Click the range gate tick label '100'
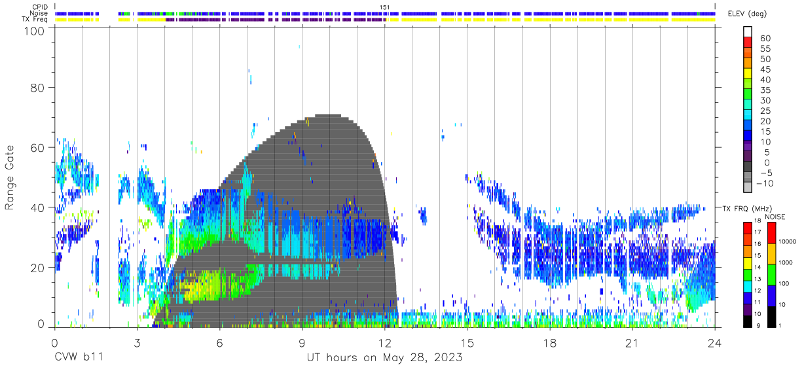The width and height of the screenshot is (804, 371). (35, 31)
